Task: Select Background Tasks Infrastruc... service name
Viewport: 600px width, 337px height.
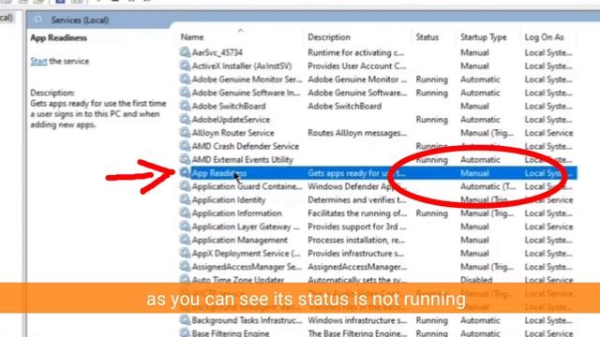Action: 247,320
